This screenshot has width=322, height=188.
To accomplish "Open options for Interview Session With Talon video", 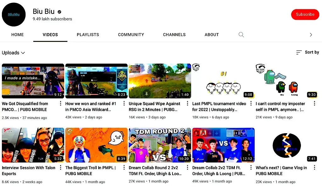I will 60,168.
